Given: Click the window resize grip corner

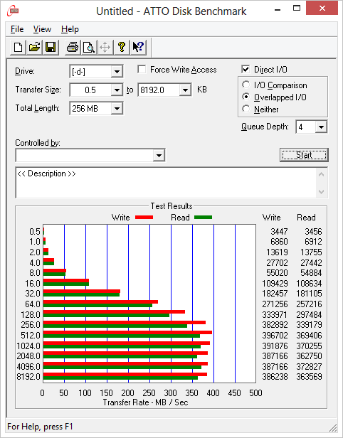Looking at the screenshot, I should [x=332, y=427].
